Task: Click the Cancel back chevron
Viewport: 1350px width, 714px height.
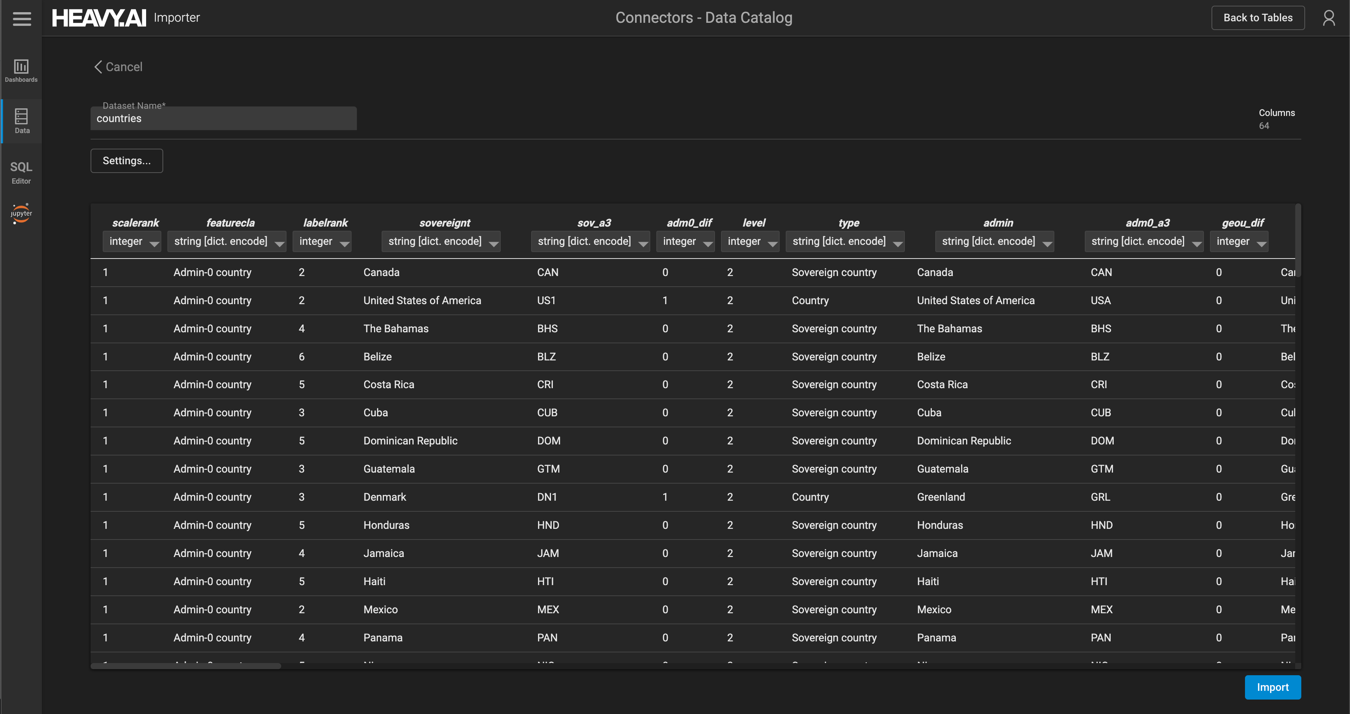Action: point(98,67)
